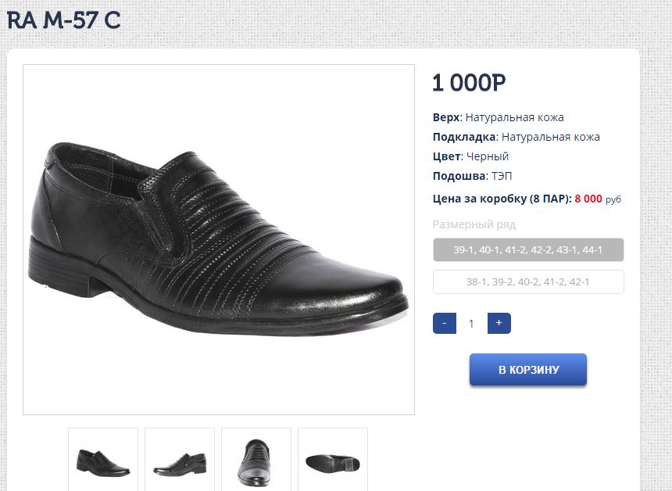Select size row starting with 39-1
This screenshot has height=491, width=672.
tap(528, 249)
